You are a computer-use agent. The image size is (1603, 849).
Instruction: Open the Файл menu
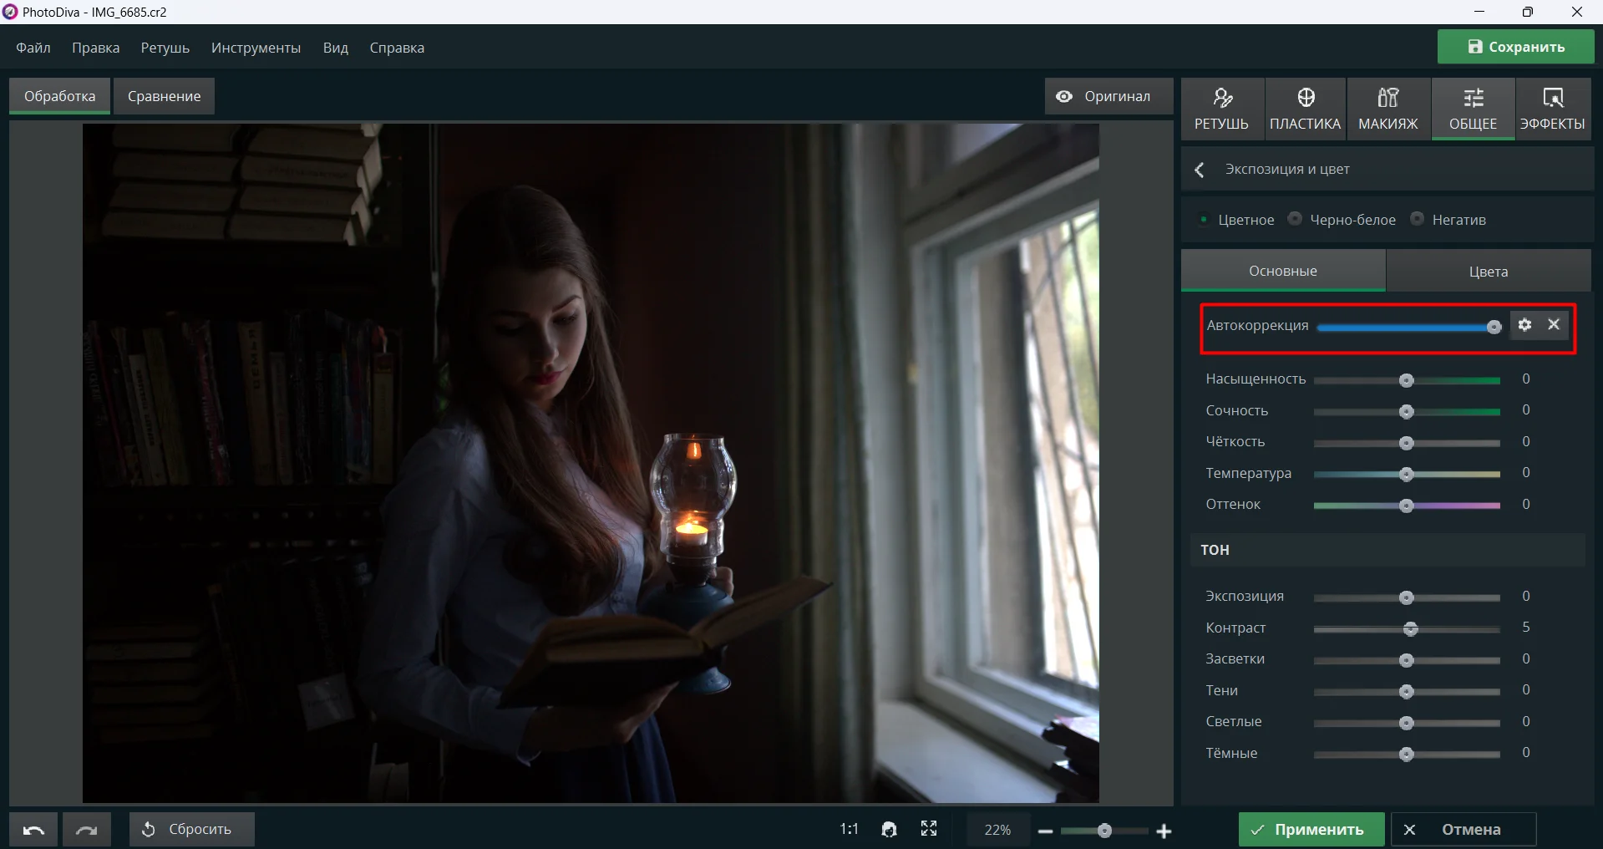click(x=33, y=48)
